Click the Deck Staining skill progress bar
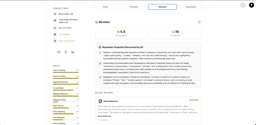 click(66, 108)
